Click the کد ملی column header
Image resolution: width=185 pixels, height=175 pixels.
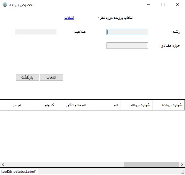click(41, 105)
